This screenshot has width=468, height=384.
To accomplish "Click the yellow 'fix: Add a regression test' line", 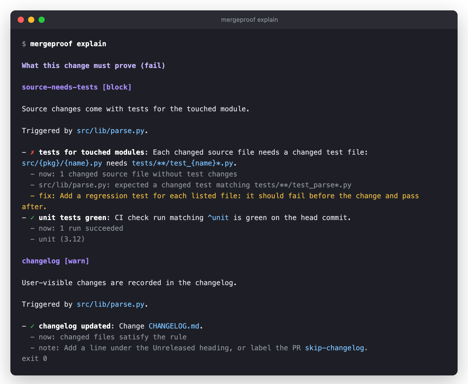I will pos(220,201).
